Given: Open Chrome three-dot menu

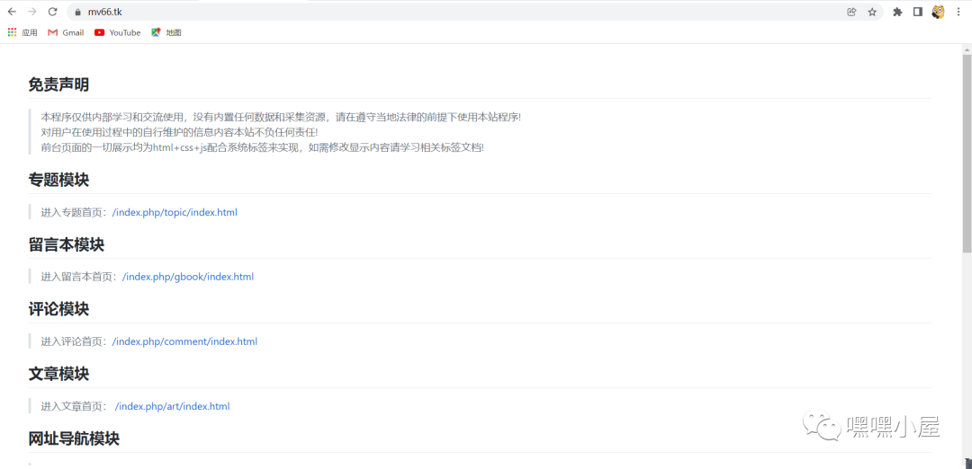Looking at the screenshot, I should point(959,12).
